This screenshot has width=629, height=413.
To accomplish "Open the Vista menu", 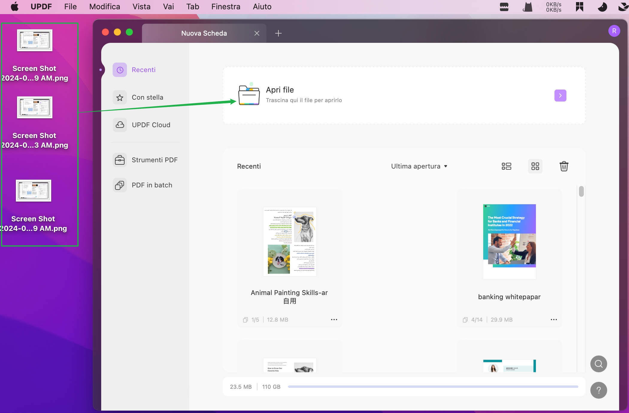I will point(141,7).
